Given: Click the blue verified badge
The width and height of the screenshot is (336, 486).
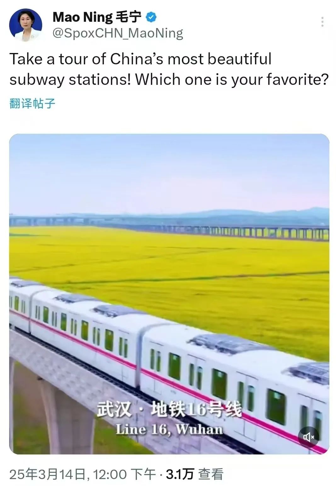Looking at the screenshot, I should [x=151, y=17].
